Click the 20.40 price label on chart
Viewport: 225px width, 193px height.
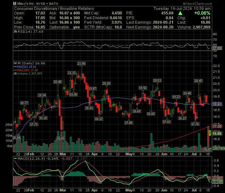click(x=58, y=82)
